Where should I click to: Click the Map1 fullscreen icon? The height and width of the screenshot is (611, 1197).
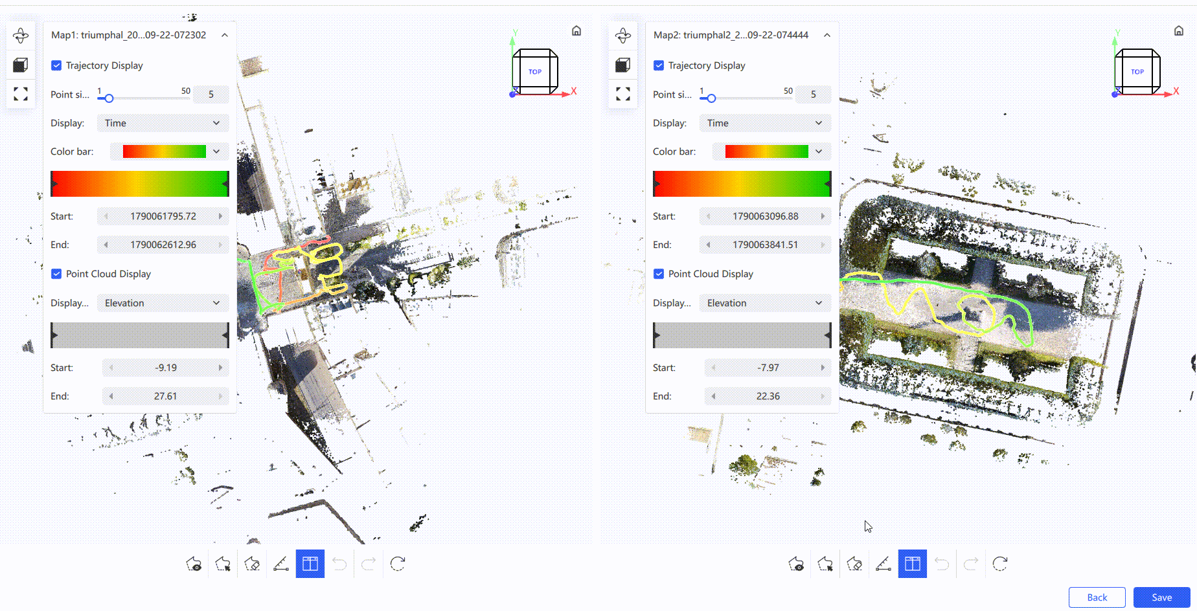click(x=21, y=94)
